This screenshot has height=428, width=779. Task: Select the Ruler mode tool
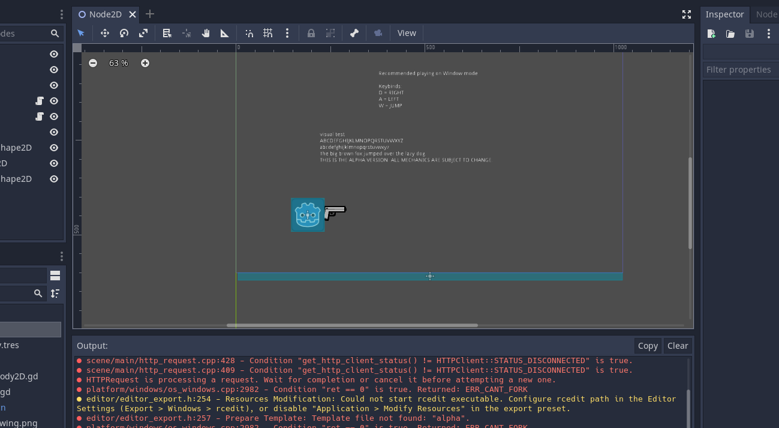click(x=225, y=33)
